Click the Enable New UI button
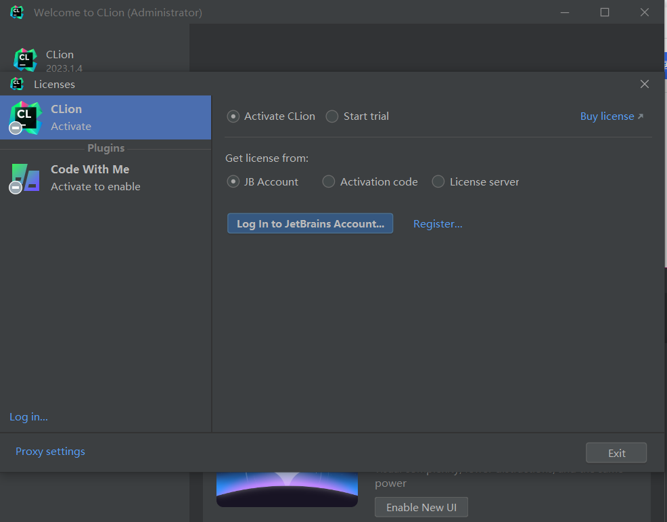Image resolution: width=667 pixels, height=522 pixels. tap(421, 507)
